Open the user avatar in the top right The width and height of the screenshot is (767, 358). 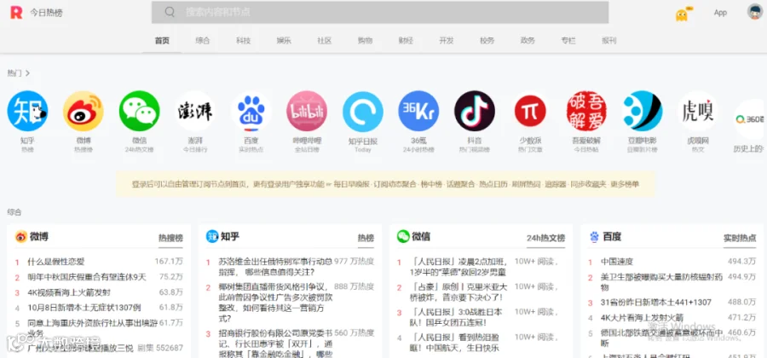[x=755, y=12]
